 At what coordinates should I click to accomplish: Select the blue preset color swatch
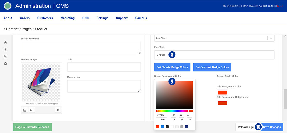(162, 127)
